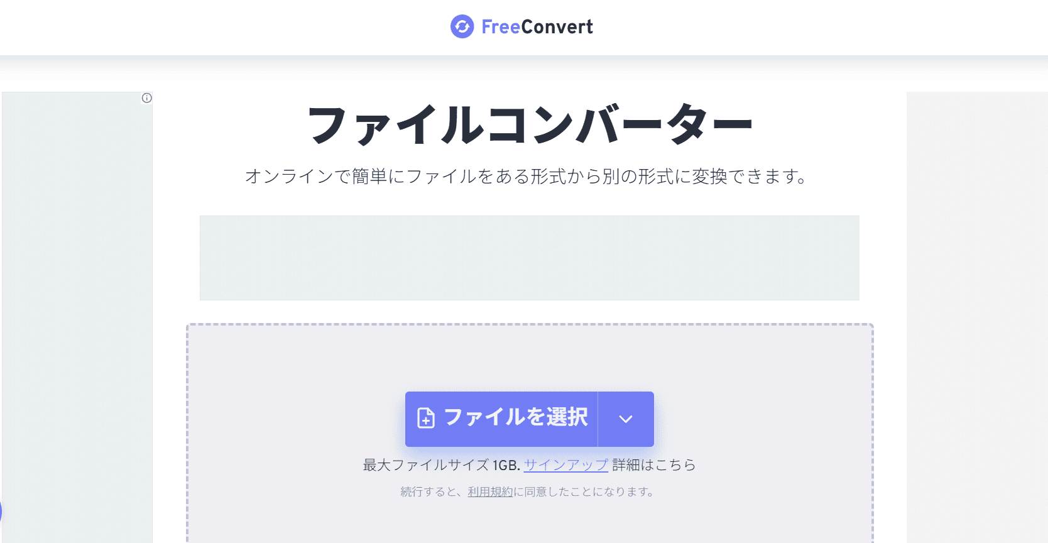The width and height of the screenshot is (1048, 543).
Task: Click the 続行すると text before the terms link
Action: pyautogui.click(x=432, y=491)
